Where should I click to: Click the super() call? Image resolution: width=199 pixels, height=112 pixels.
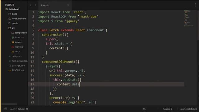52,39
